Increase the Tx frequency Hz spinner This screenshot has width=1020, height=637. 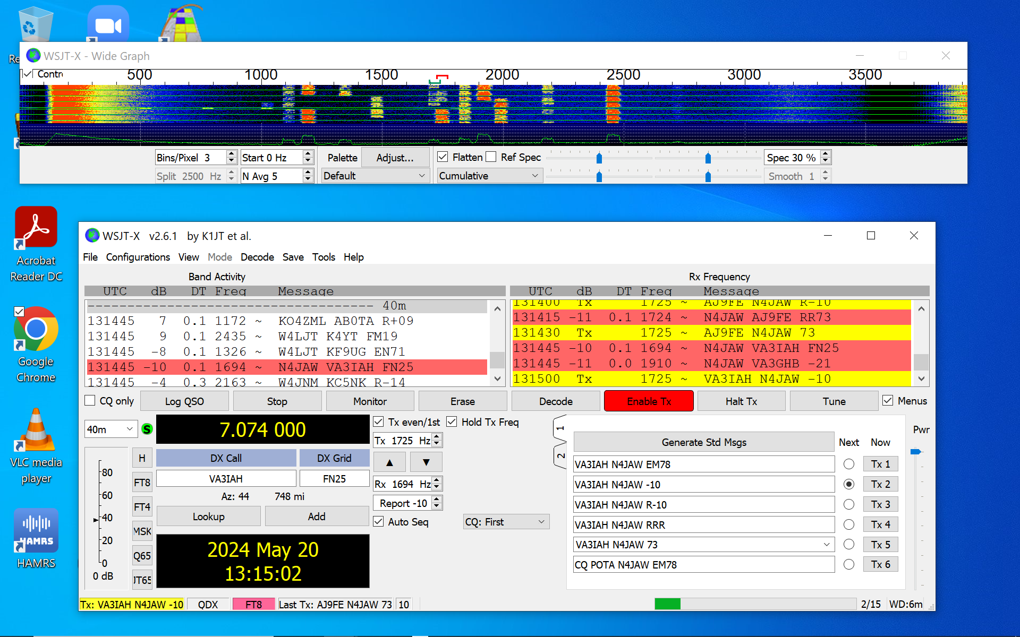[x=437, y=437]
